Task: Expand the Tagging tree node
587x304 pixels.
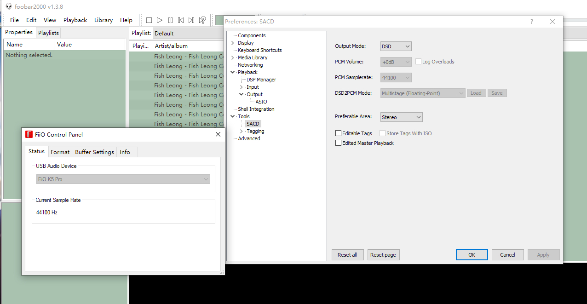Action: pos(242,131)
